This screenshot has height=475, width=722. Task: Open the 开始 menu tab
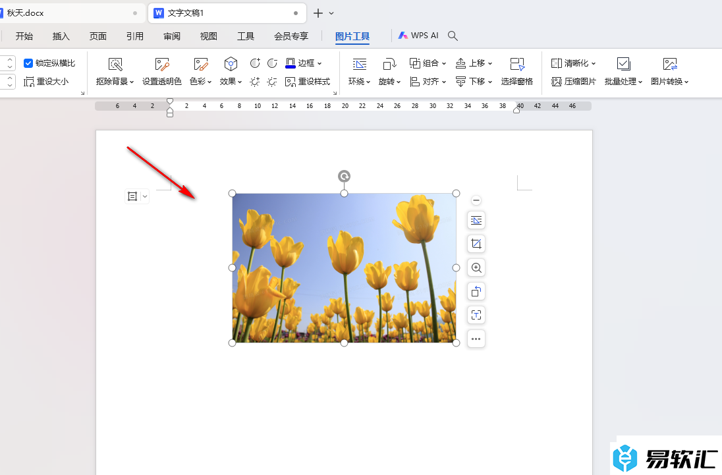pos(24,36)
